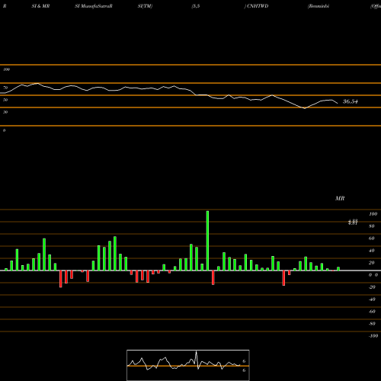
Task: Click the MR axis label -20
Action: pyautogui.click(x=372, y=287)
